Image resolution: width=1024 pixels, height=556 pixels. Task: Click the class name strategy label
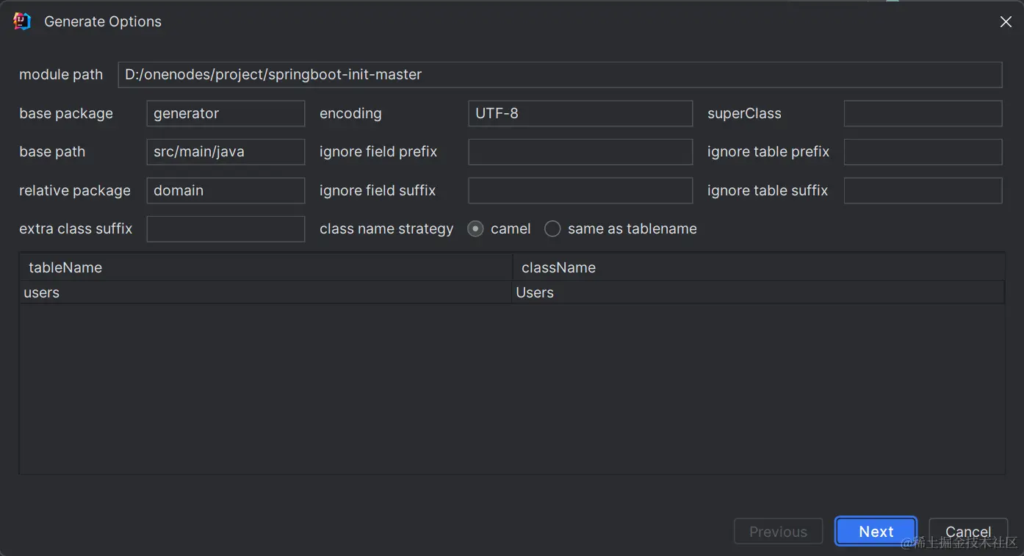pyautogui.click(x=386, y=229)
